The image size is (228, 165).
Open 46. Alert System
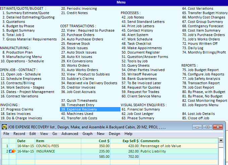135,35
